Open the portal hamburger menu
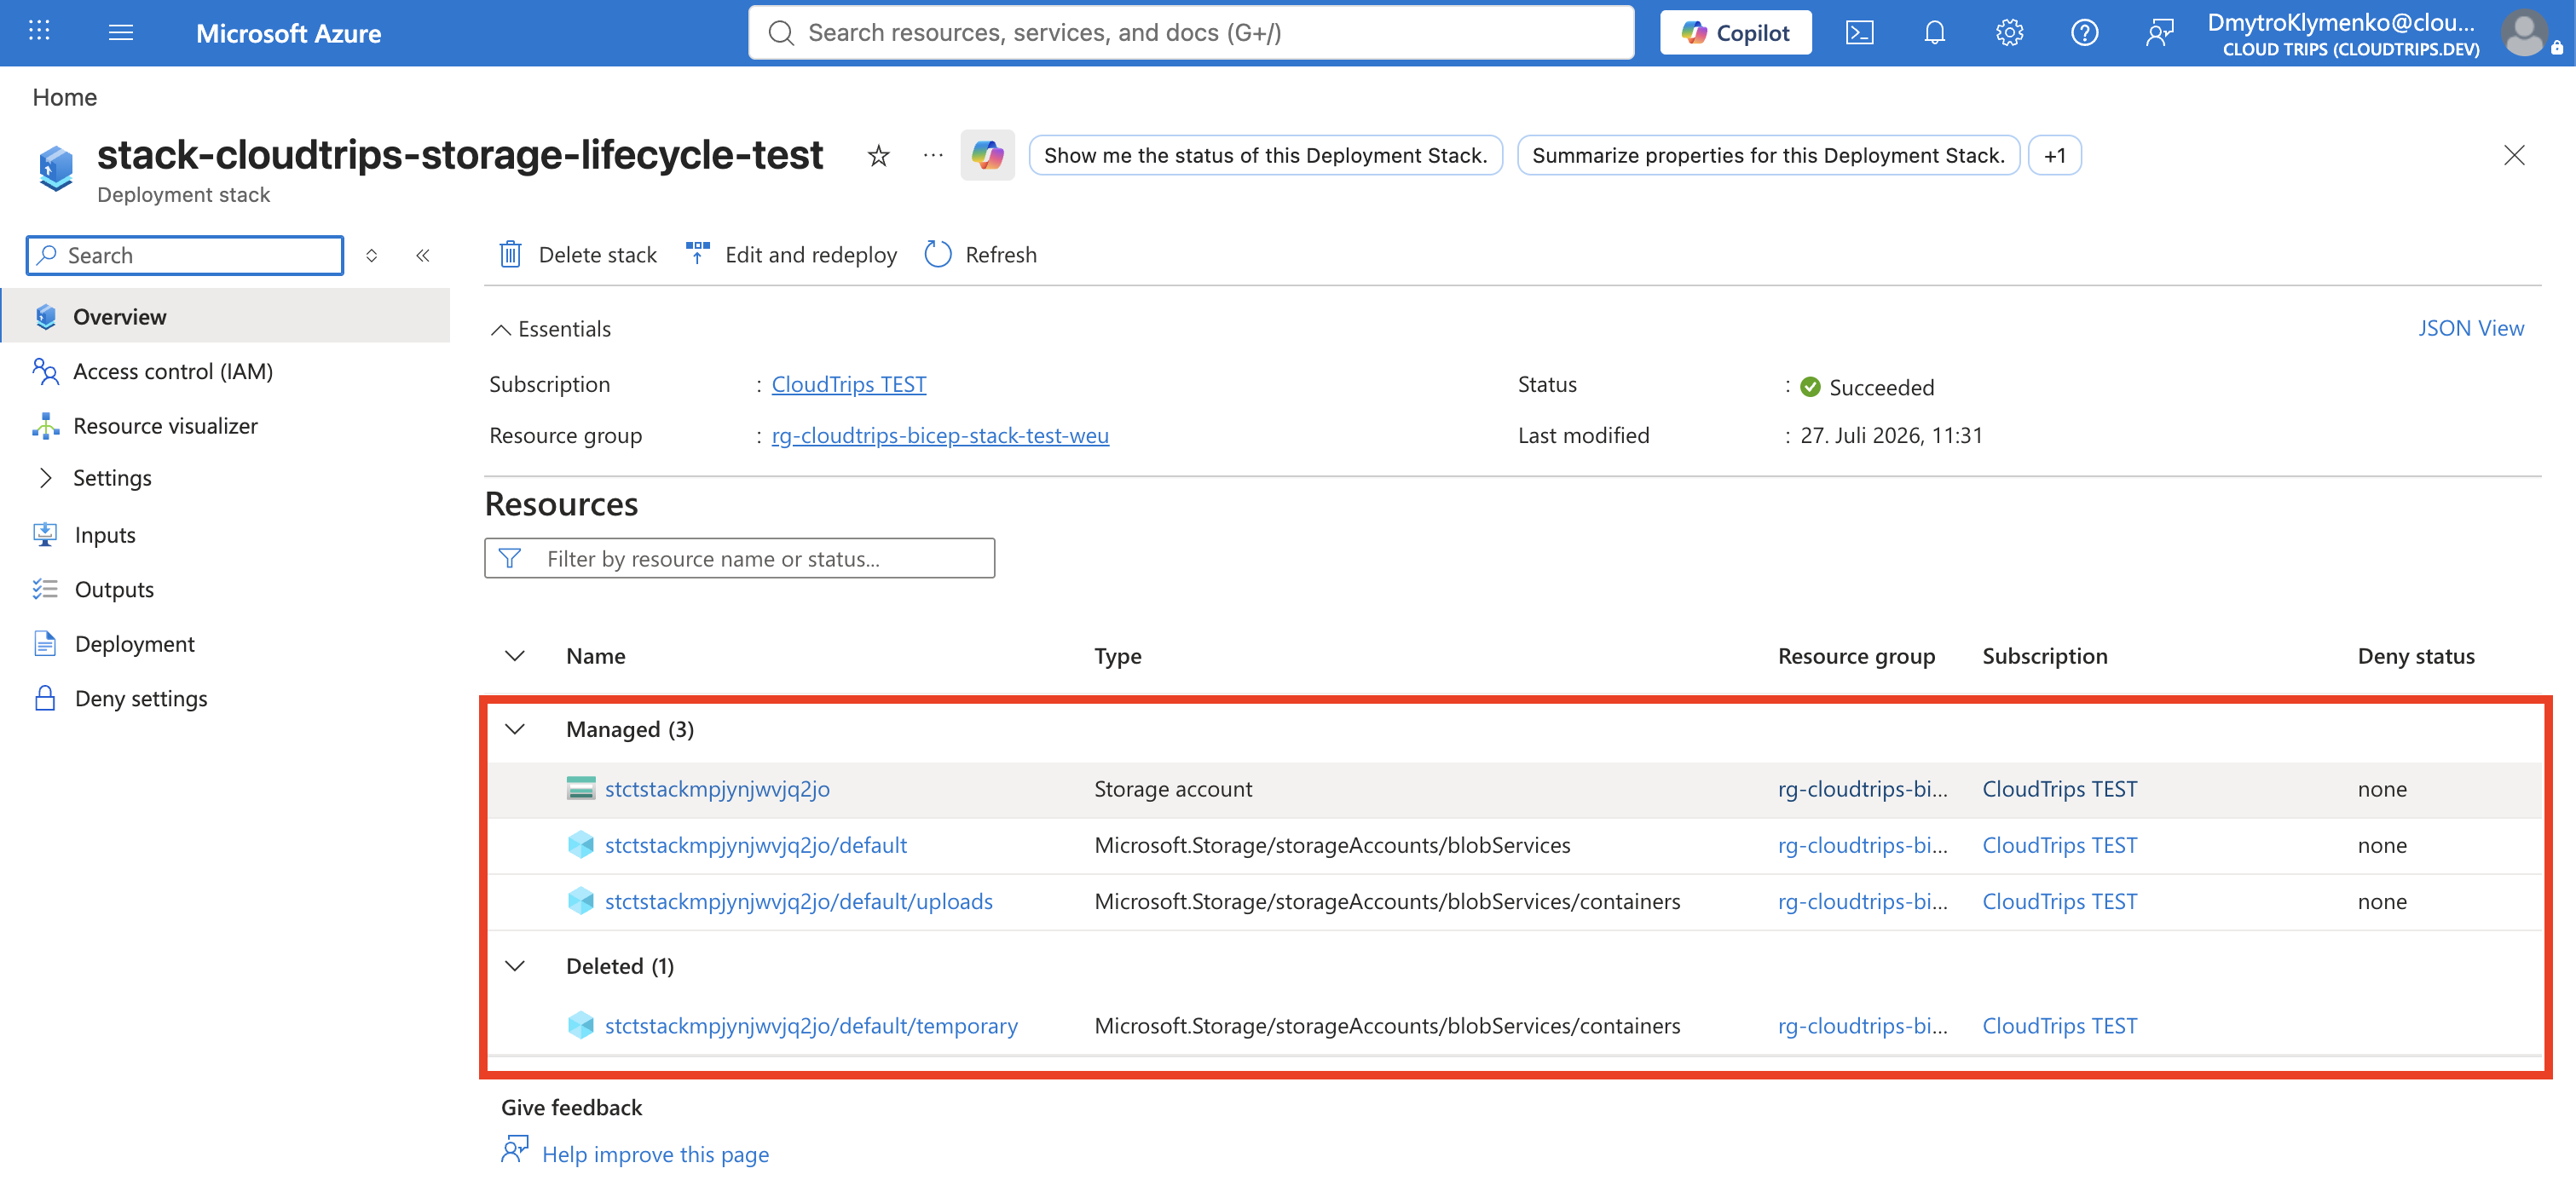Image resolution: width=2576 pixels, height=1203 pixels. click(x=121, y=32)
